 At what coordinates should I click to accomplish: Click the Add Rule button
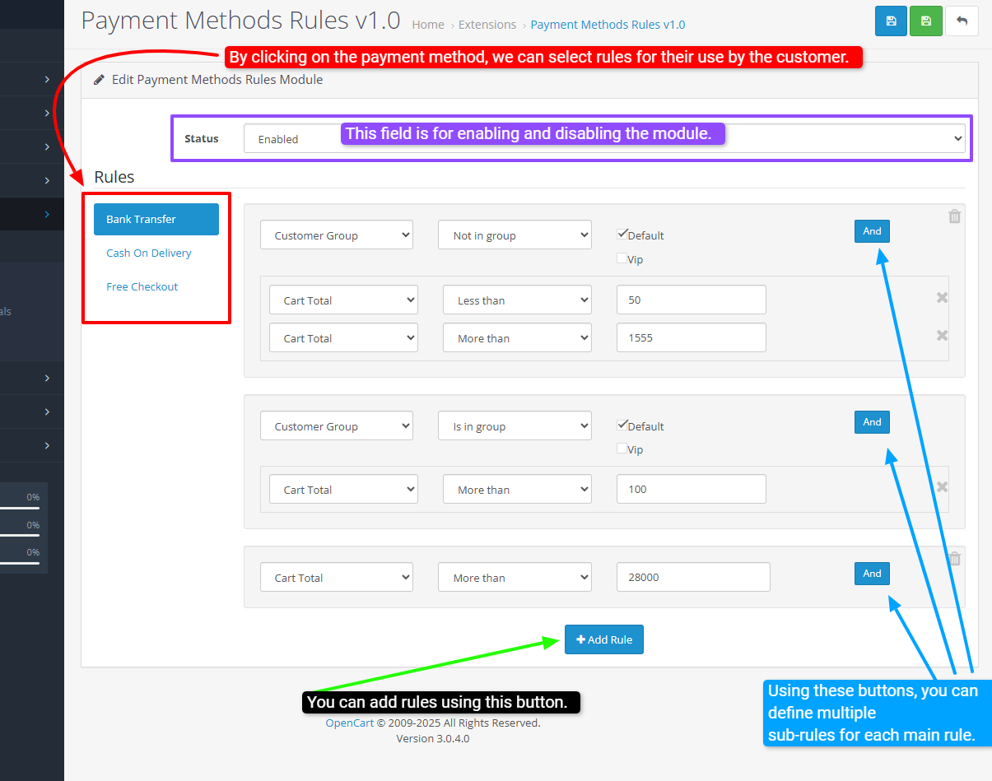[603, 640]
